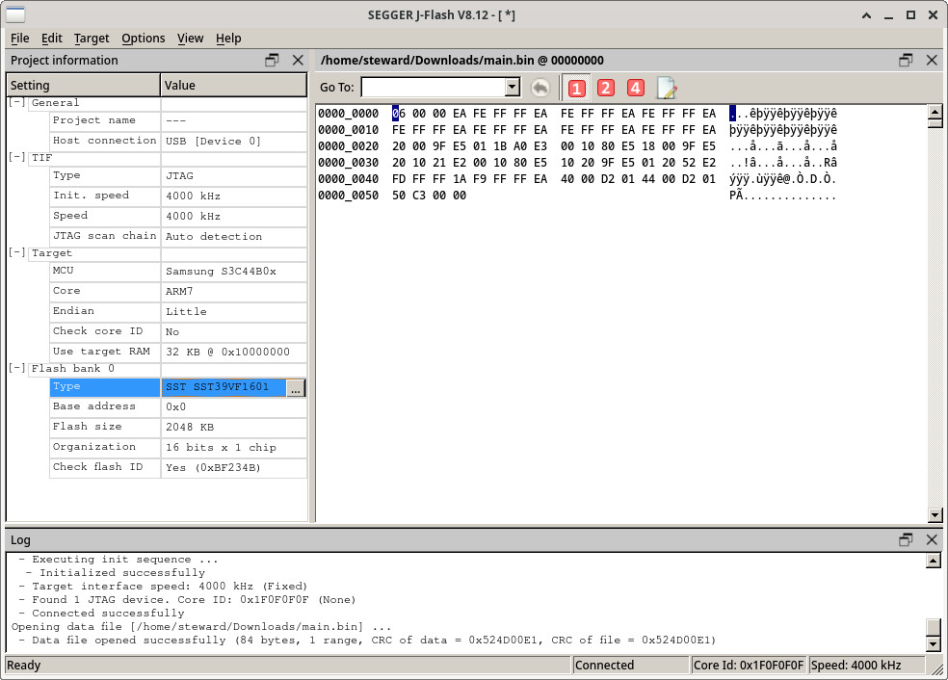Image resolution: width=948 pixels, height=680 pixels.
Task: Collapse the Target tree group
Action: pyautogui.click(x=17, y=252)
